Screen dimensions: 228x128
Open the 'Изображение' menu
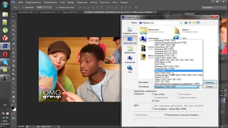[x=50, y=2]
